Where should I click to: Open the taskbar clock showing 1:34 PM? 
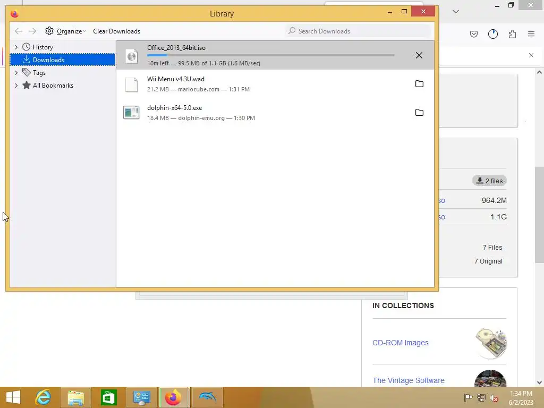tap(521, 398)
